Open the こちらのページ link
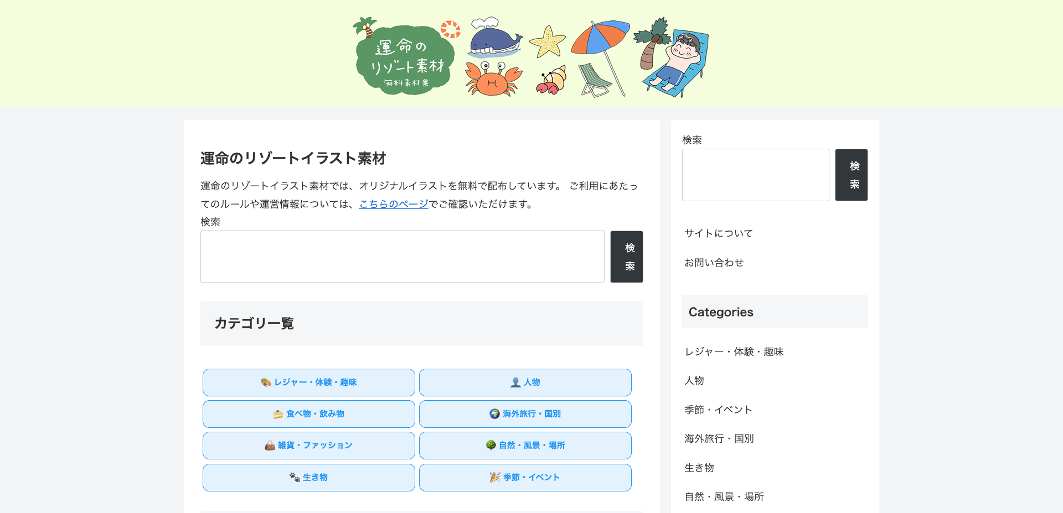This screenshot has height=513, width=1063. [x=394, y=204]
